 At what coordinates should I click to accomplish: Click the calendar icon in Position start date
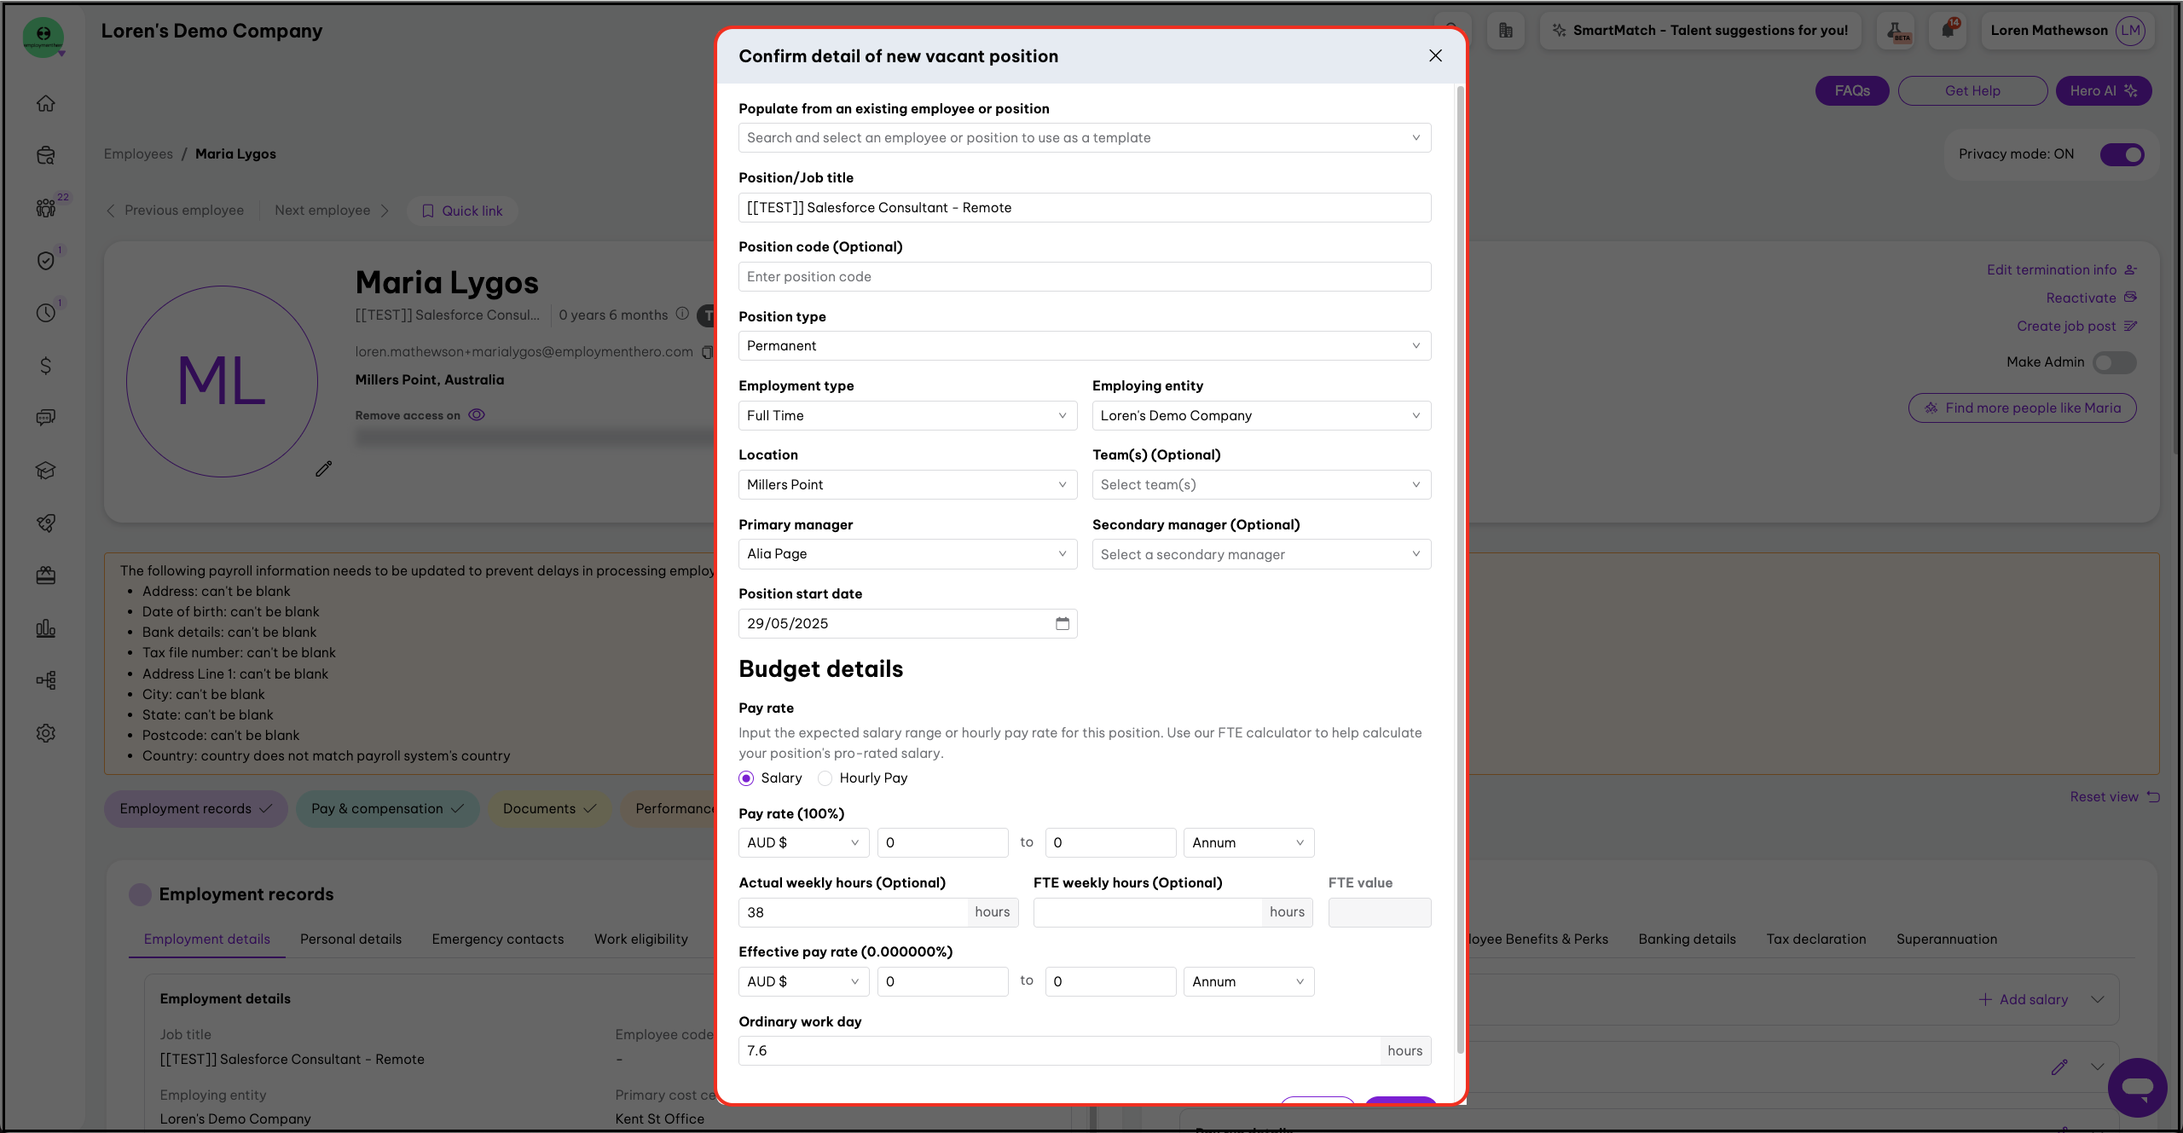click(1063, 624)
